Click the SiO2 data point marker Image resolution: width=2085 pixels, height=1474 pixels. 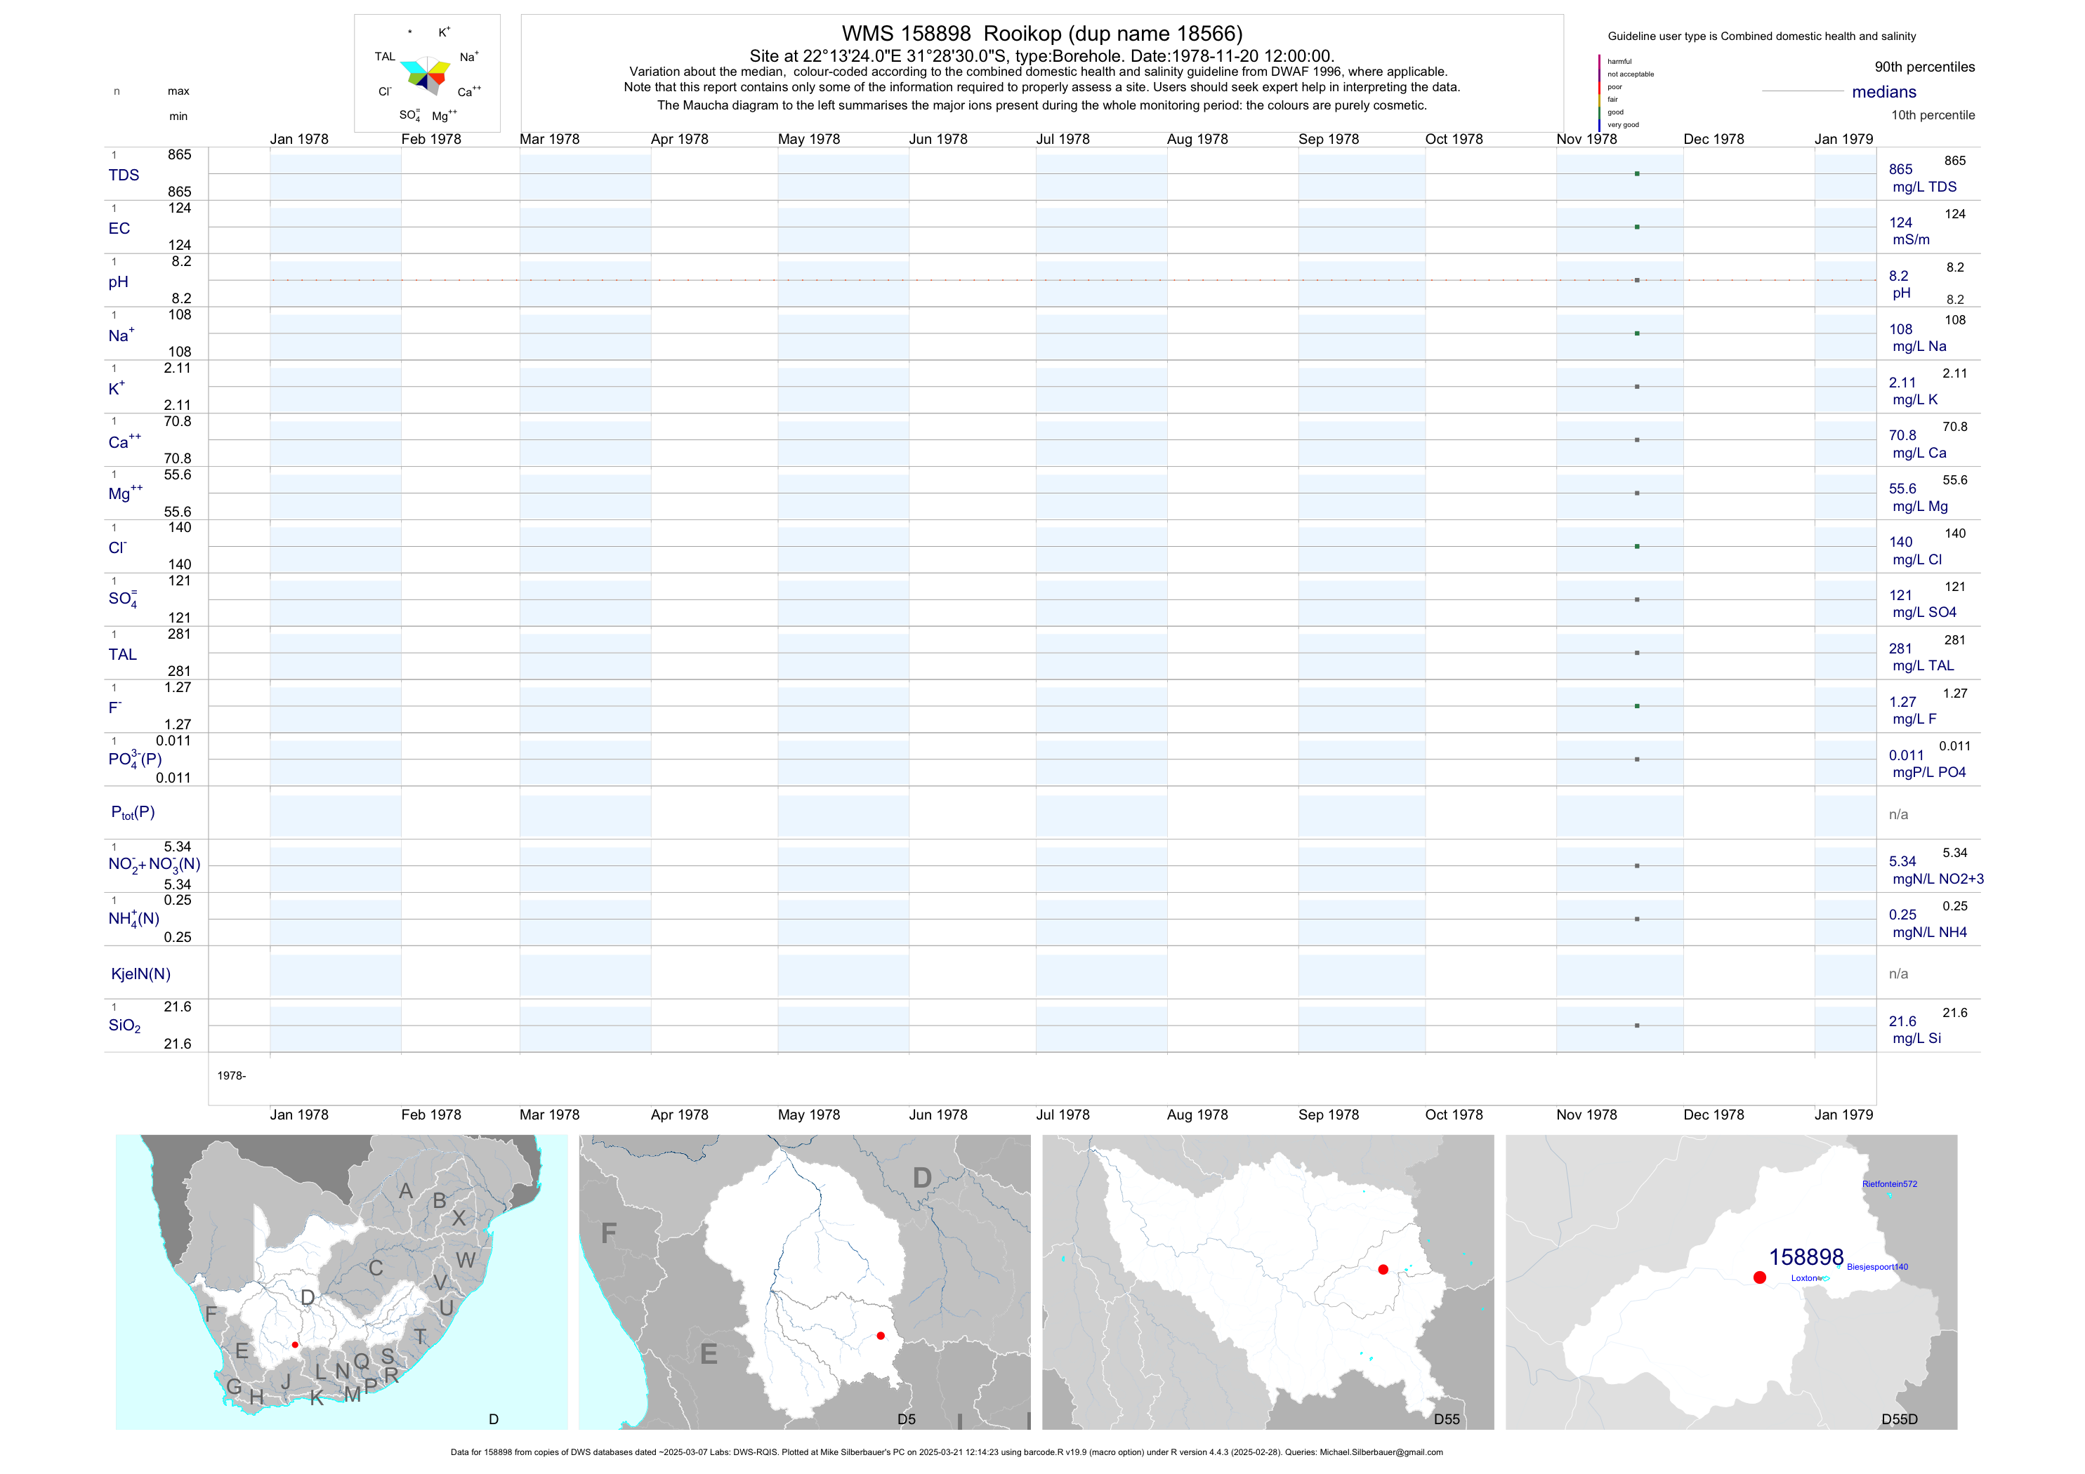[x=1636, y=1025]
